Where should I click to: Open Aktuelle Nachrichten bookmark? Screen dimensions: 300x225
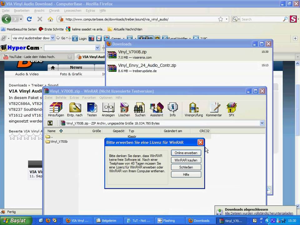[125, 29]
